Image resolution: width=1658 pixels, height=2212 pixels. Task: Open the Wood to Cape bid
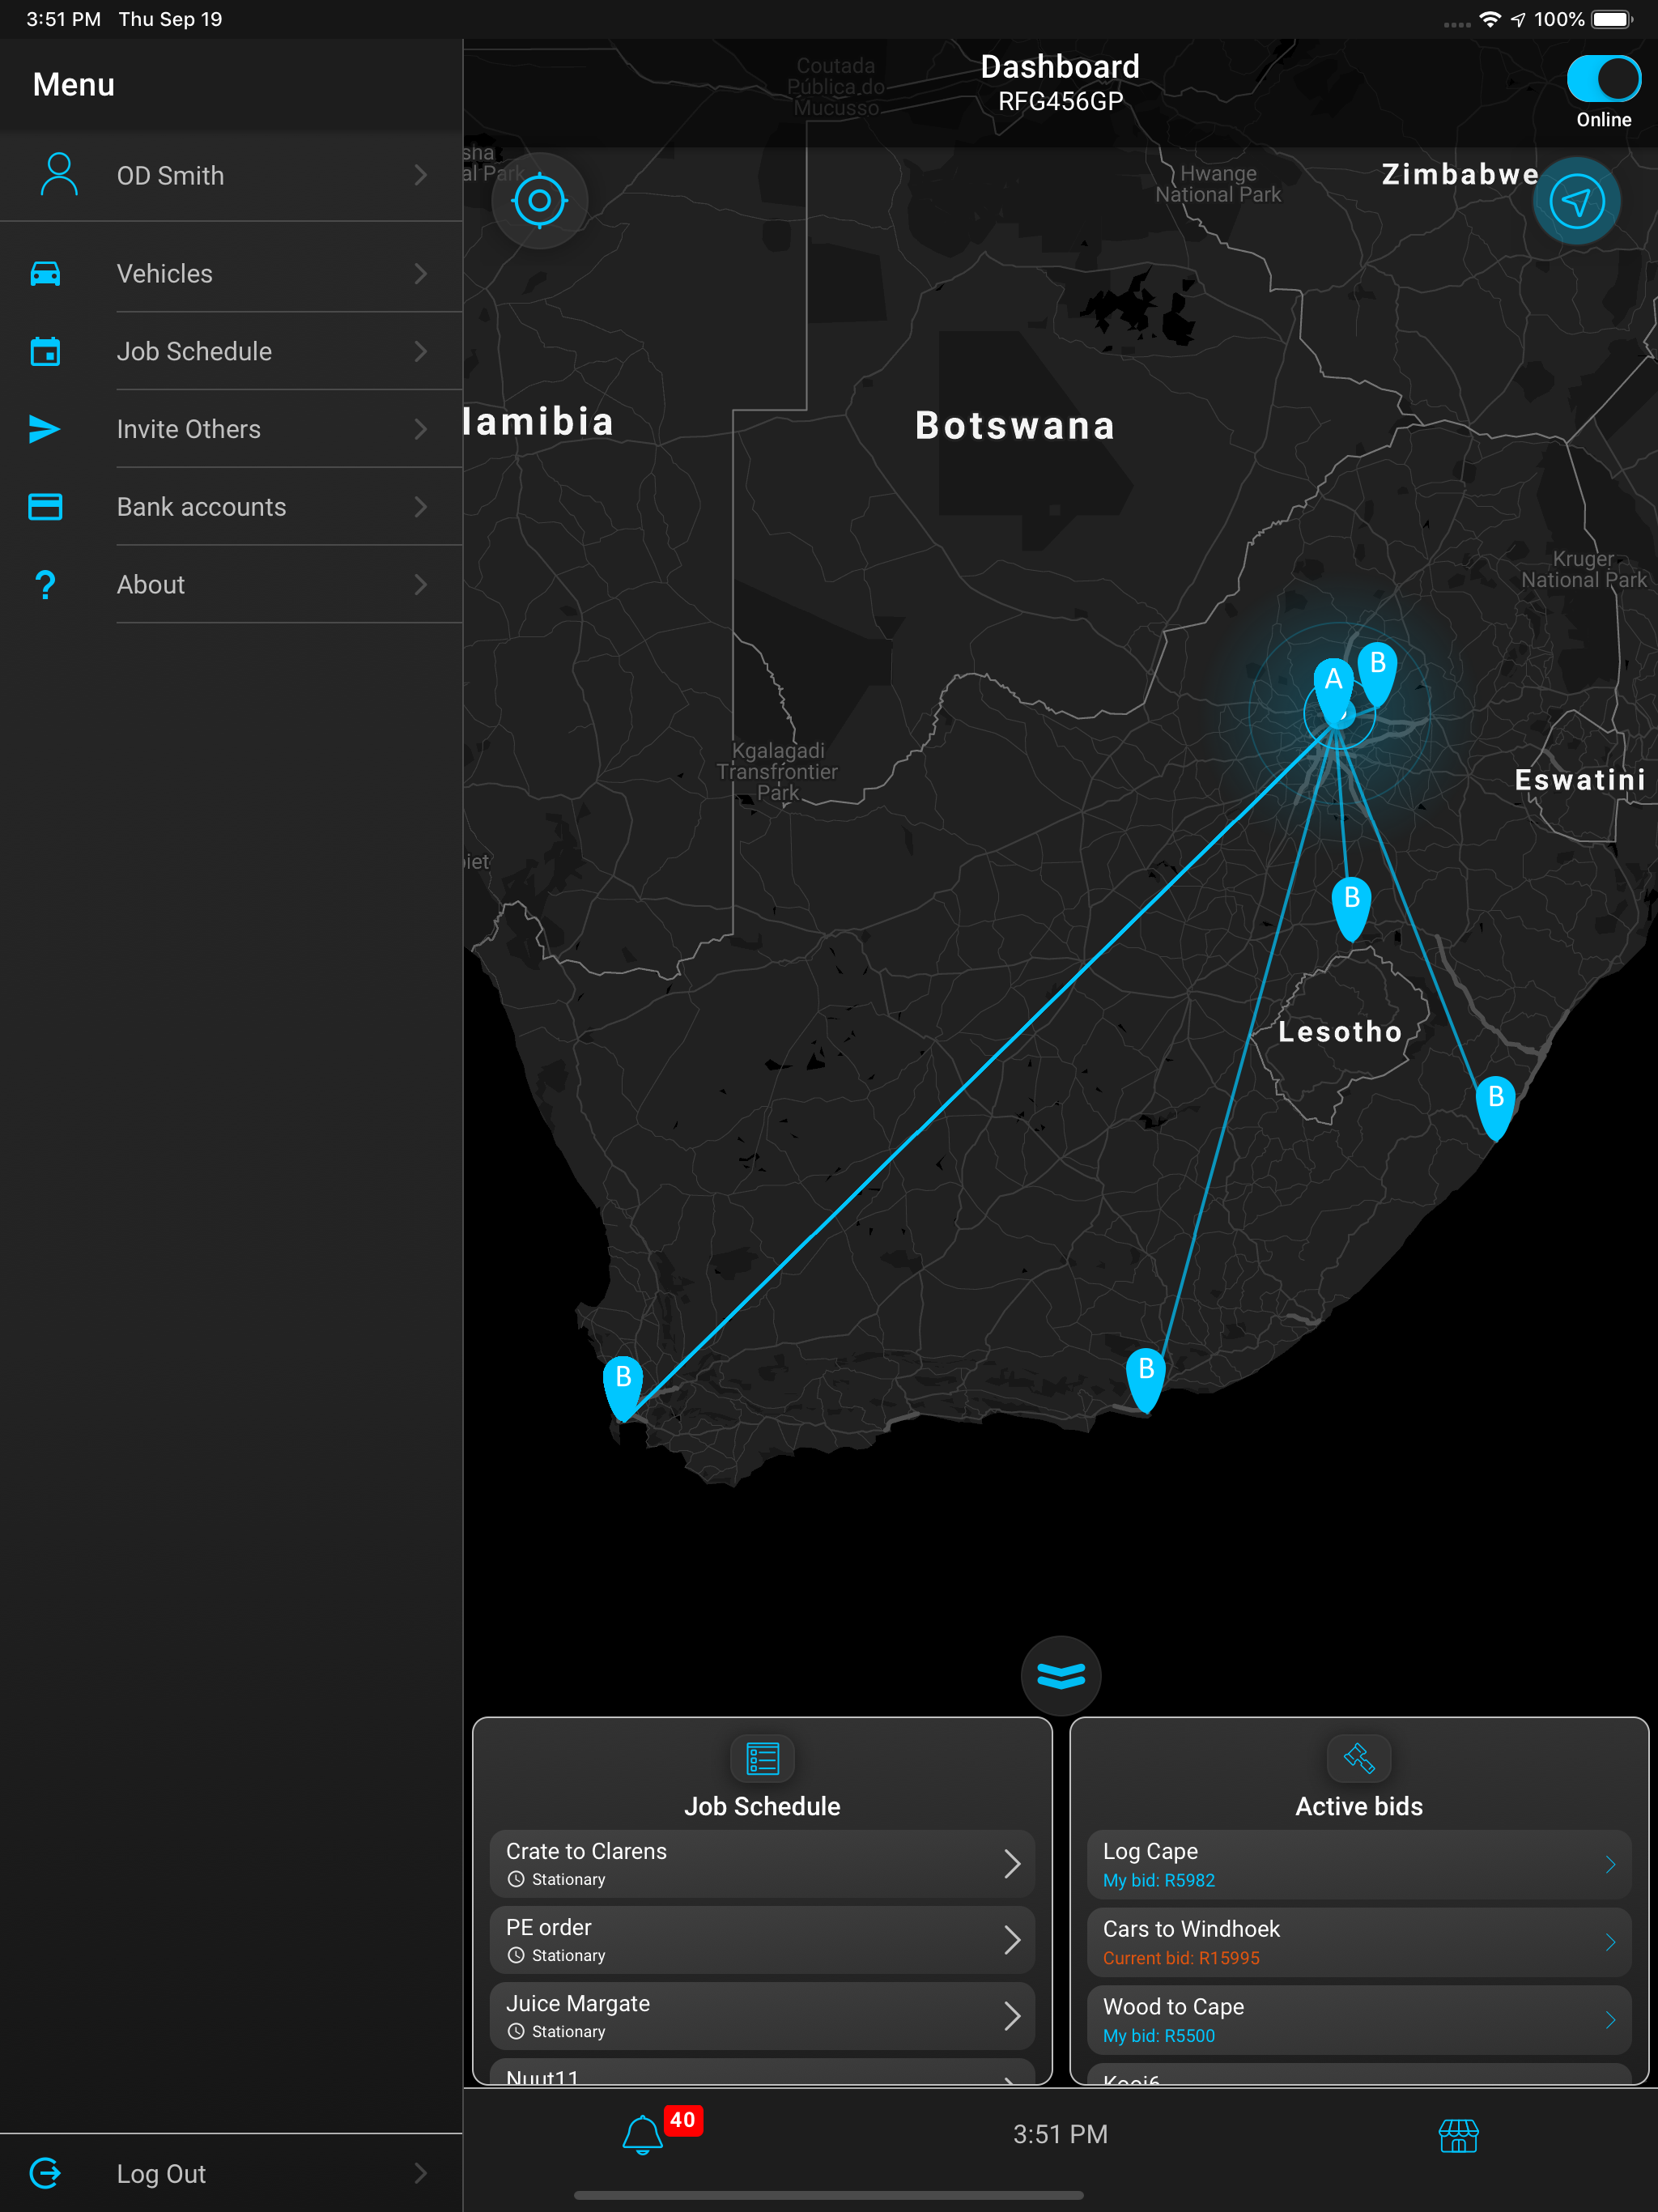coord(1359,2020)
